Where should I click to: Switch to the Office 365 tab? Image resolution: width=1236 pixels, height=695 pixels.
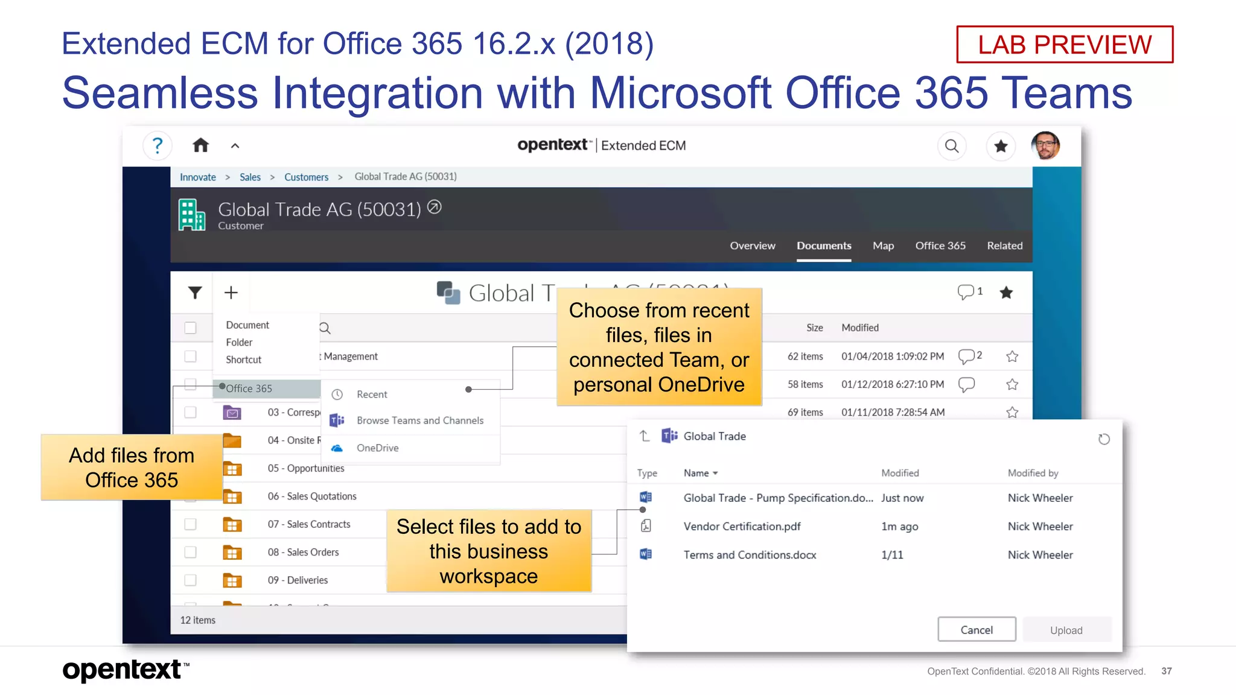pyautogui.click(x=940, y=246)
